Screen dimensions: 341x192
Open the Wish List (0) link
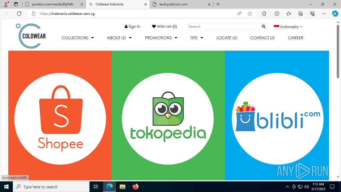coord(165,26)
